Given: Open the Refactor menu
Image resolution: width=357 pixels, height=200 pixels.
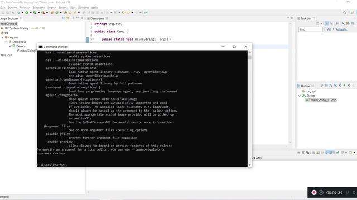Looking at the screenshot, I should coord(25,7).
